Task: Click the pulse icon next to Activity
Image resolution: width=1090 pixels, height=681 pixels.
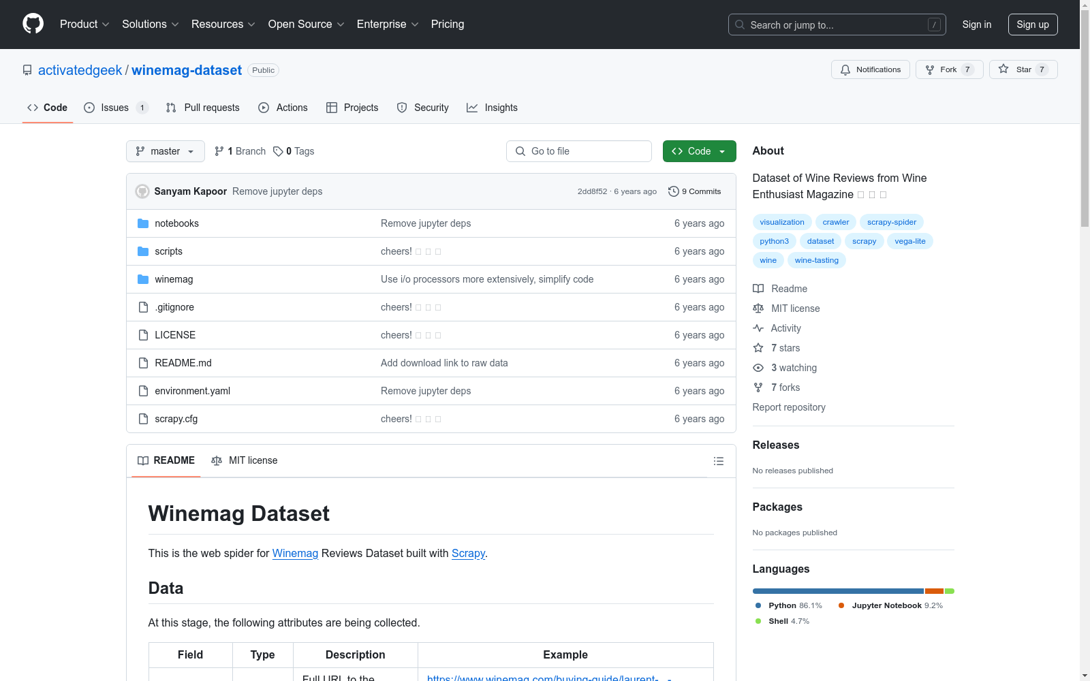Action: coord(758,328)
